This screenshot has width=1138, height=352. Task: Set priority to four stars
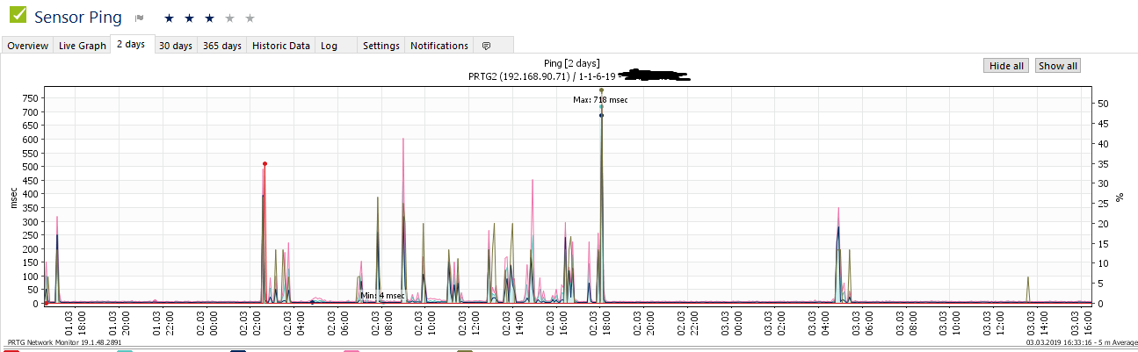[x=230, y=18]
